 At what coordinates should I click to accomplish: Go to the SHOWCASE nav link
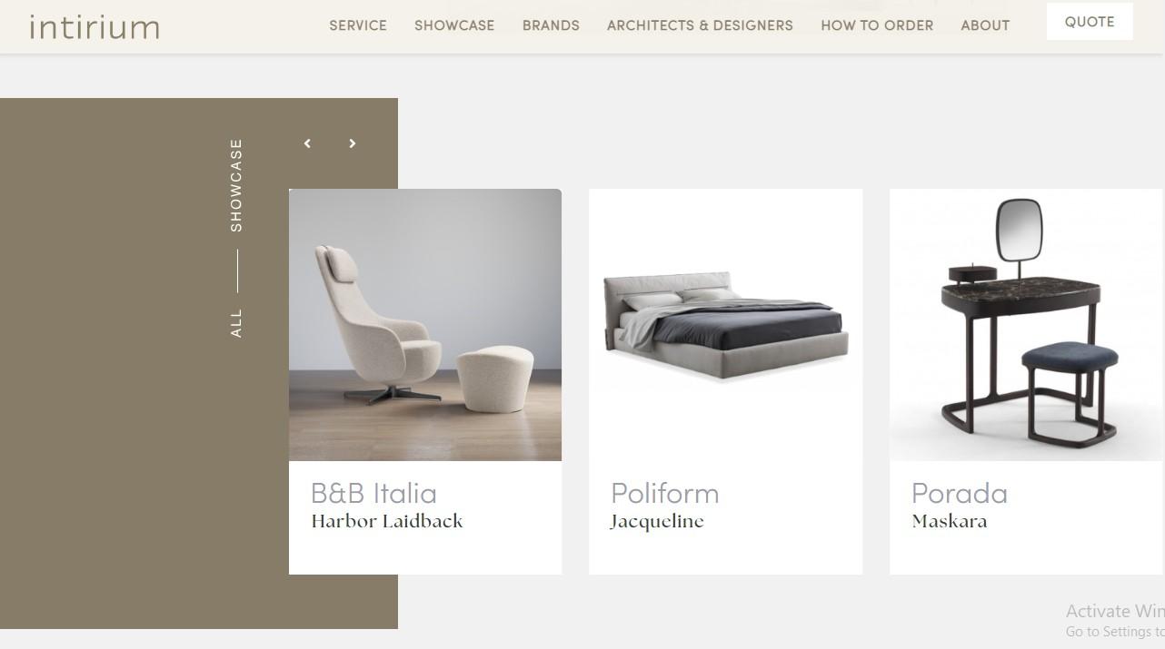tap(454, 25)
